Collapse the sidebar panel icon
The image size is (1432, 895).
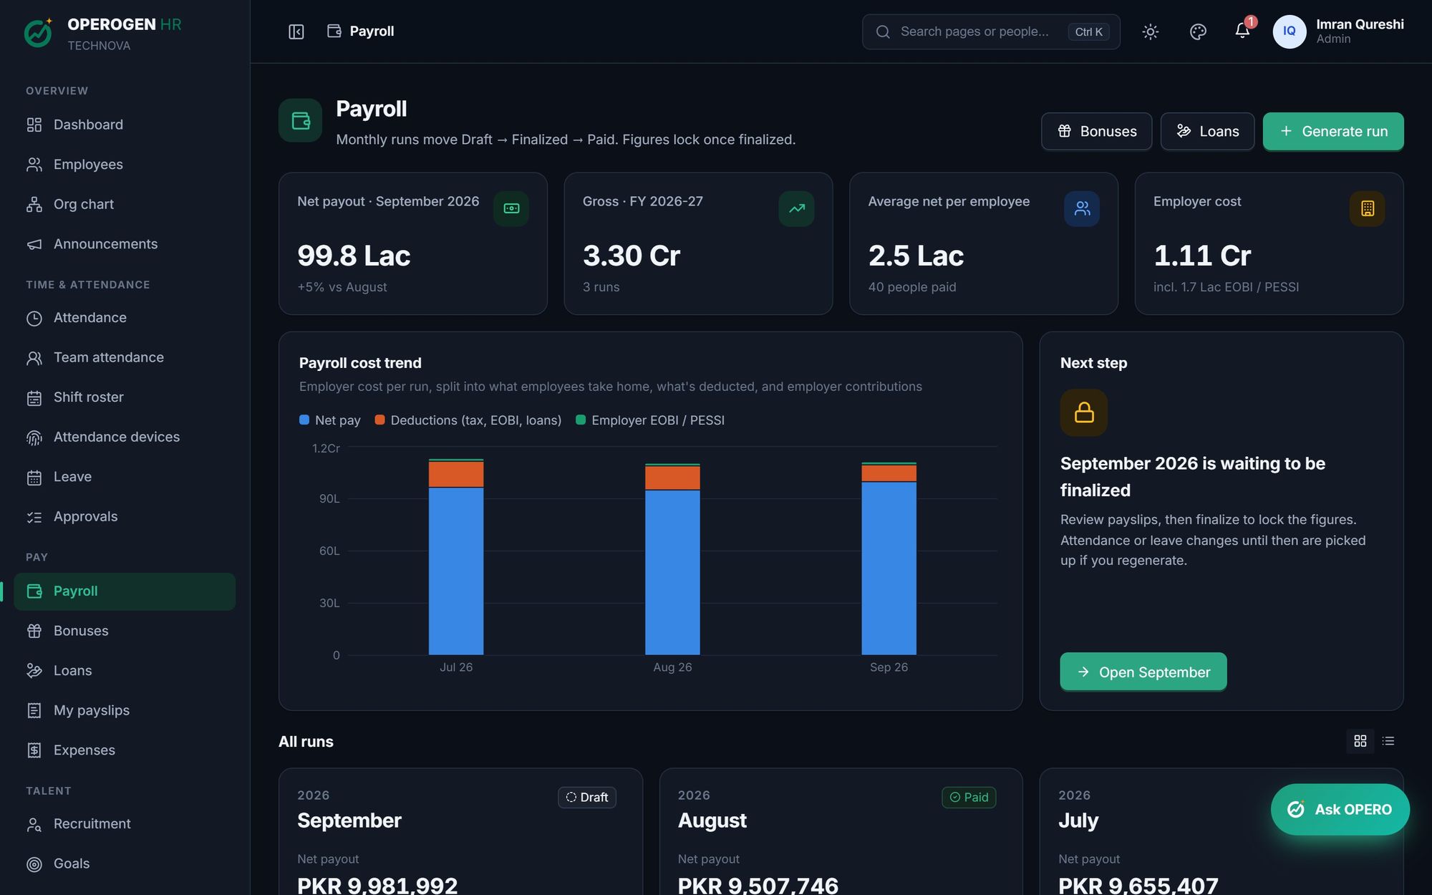point(296,32)
